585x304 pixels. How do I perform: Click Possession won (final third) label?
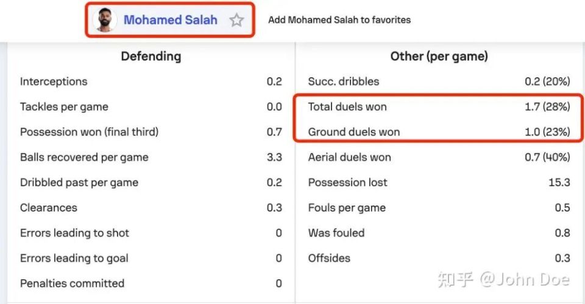[89, 132]
